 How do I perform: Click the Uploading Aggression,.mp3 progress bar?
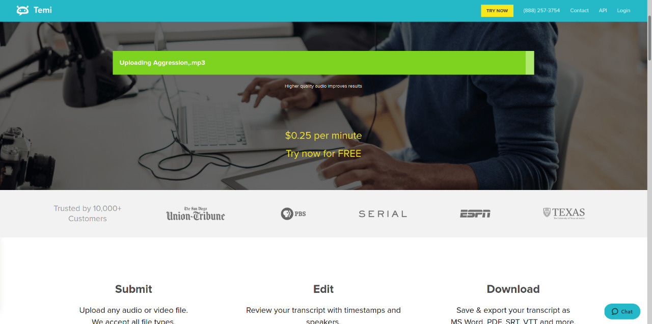click(318, 63)
